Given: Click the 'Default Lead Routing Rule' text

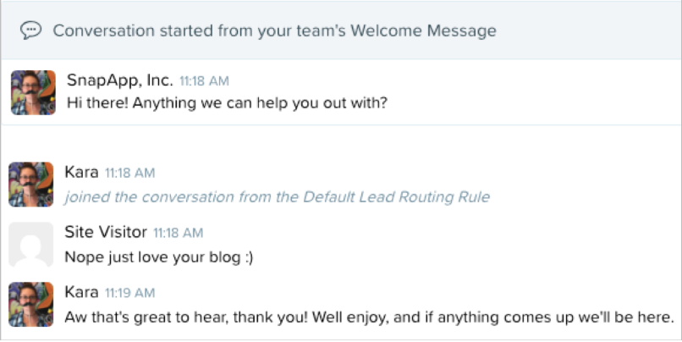Looking at the screenshot, I should 396,197.
